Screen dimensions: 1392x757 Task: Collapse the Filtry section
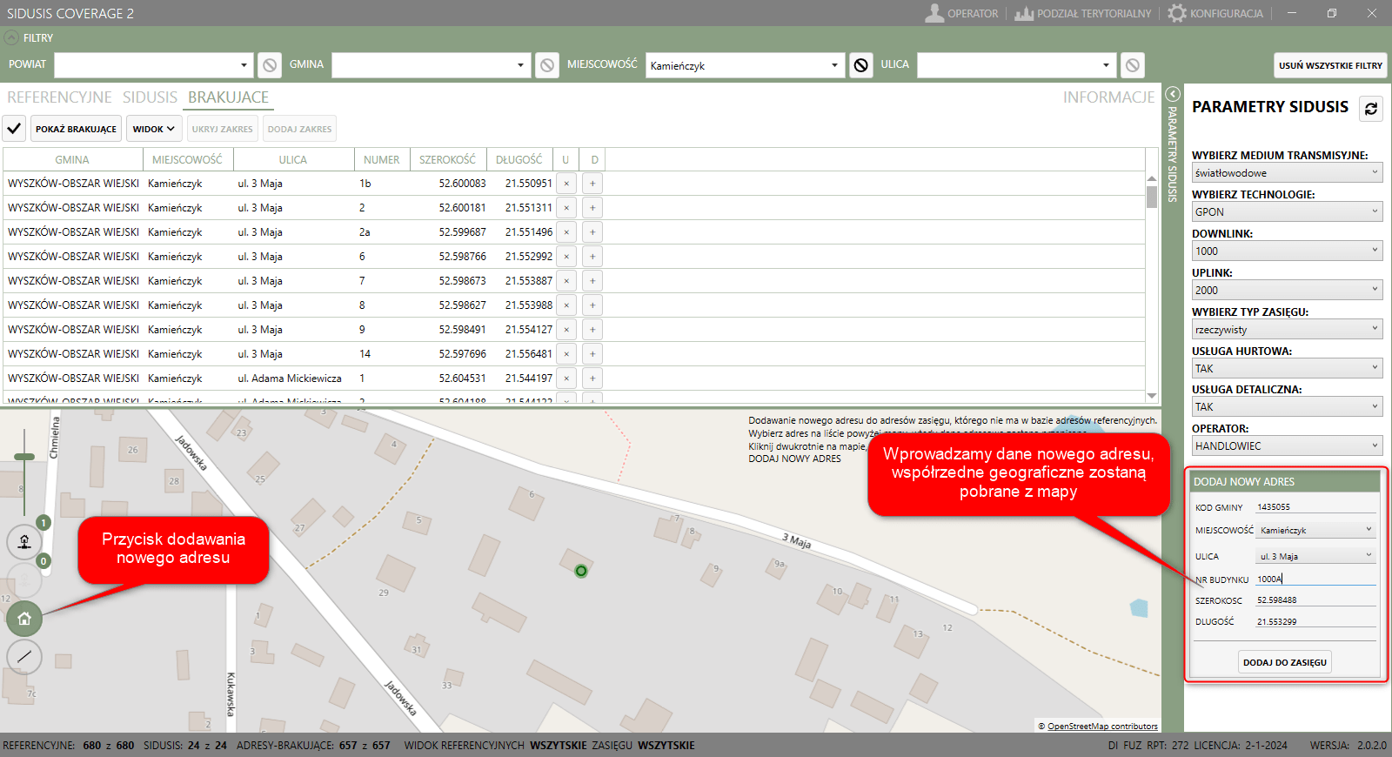click(x=11, y=37)
